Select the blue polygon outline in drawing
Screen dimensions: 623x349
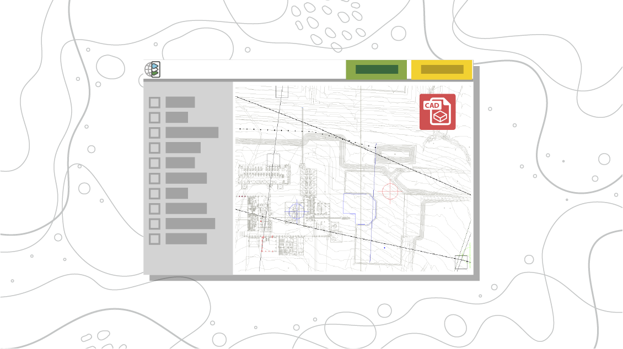(x=359, y=209)
